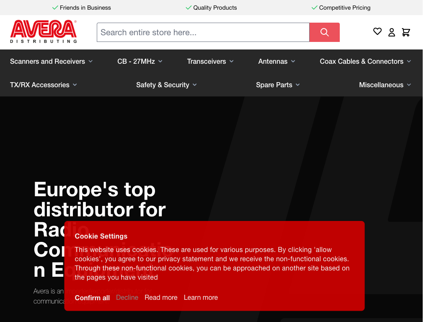Open the wishlist heart icon

tap(377, 31)
